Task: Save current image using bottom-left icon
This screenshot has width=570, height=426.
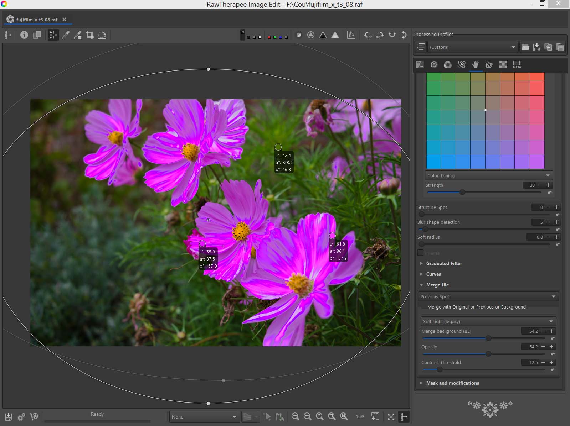Action: click(x=9, y=416)
